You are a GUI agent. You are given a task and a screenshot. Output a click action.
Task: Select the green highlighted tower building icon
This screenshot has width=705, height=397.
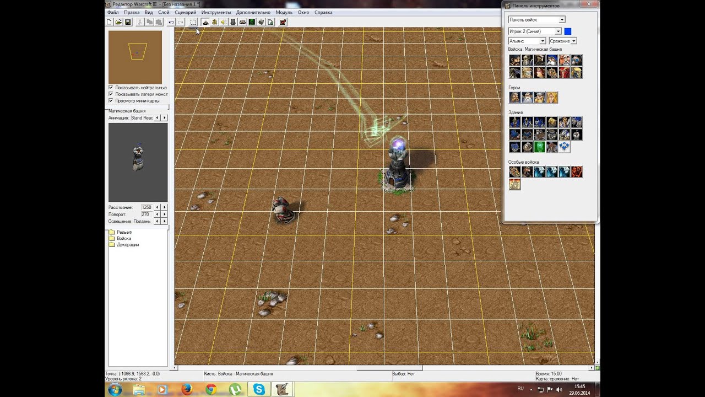click(540, 147)
